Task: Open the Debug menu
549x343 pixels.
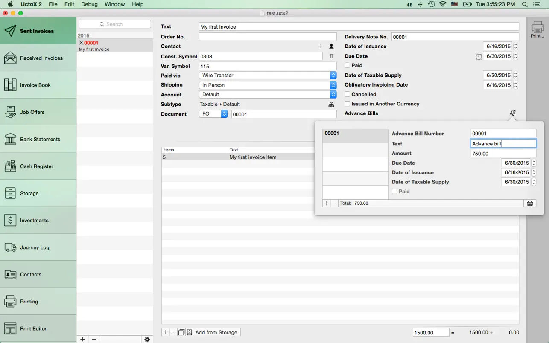Action: point(89,4)
